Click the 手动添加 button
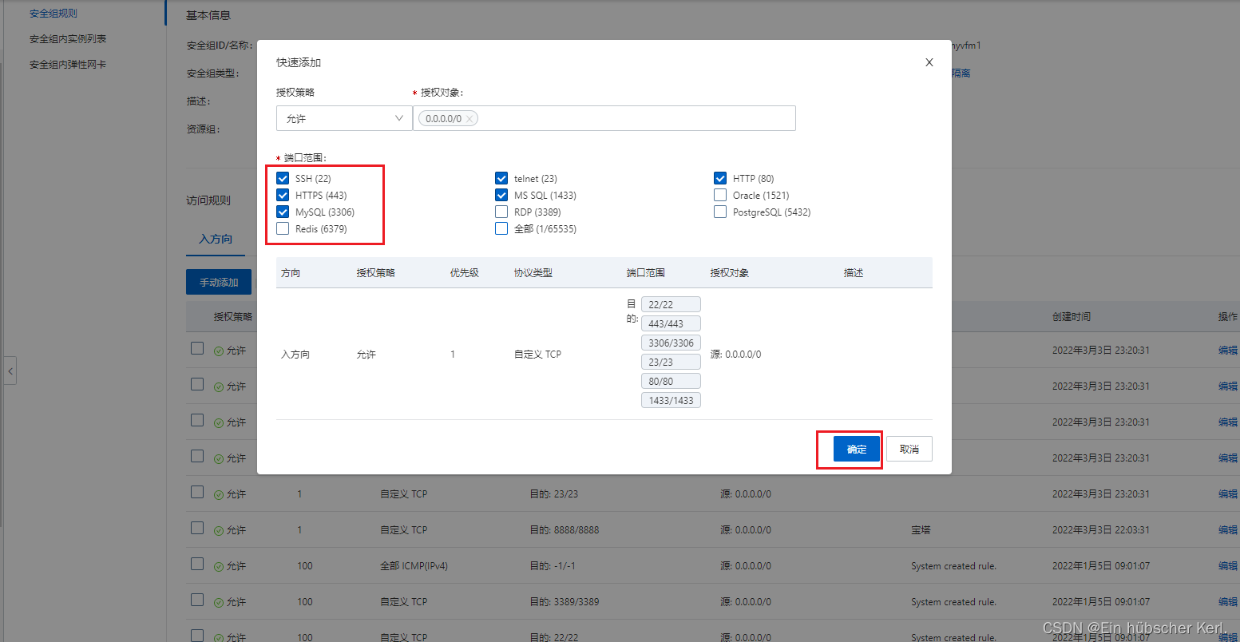 point(219,282)
